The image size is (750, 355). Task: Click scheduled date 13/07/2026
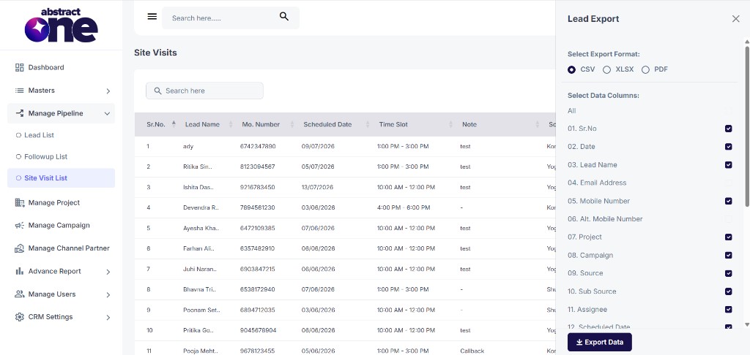pyautogui.click(x=317, y=187)
